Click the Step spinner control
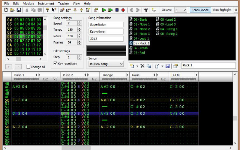 (x=79, y=57)
